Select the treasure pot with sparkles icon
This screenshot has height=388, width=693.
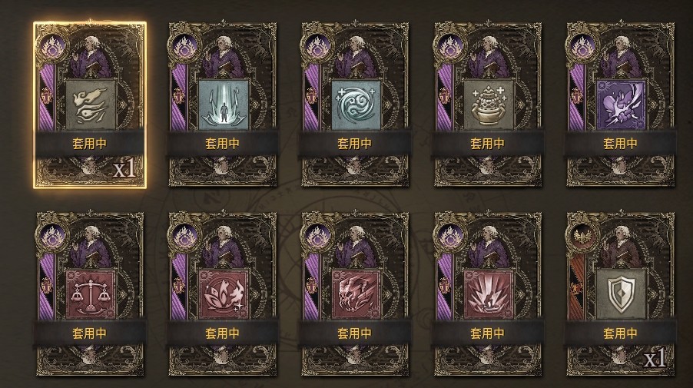489,105
